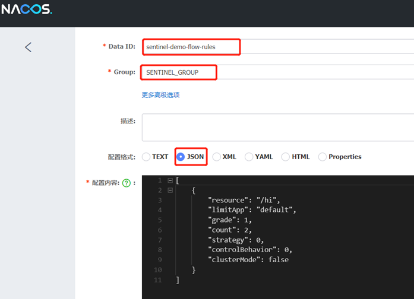Click the "clusterMode": false line
The width and height of the screenshot is (414, 299).
[248, 260]
